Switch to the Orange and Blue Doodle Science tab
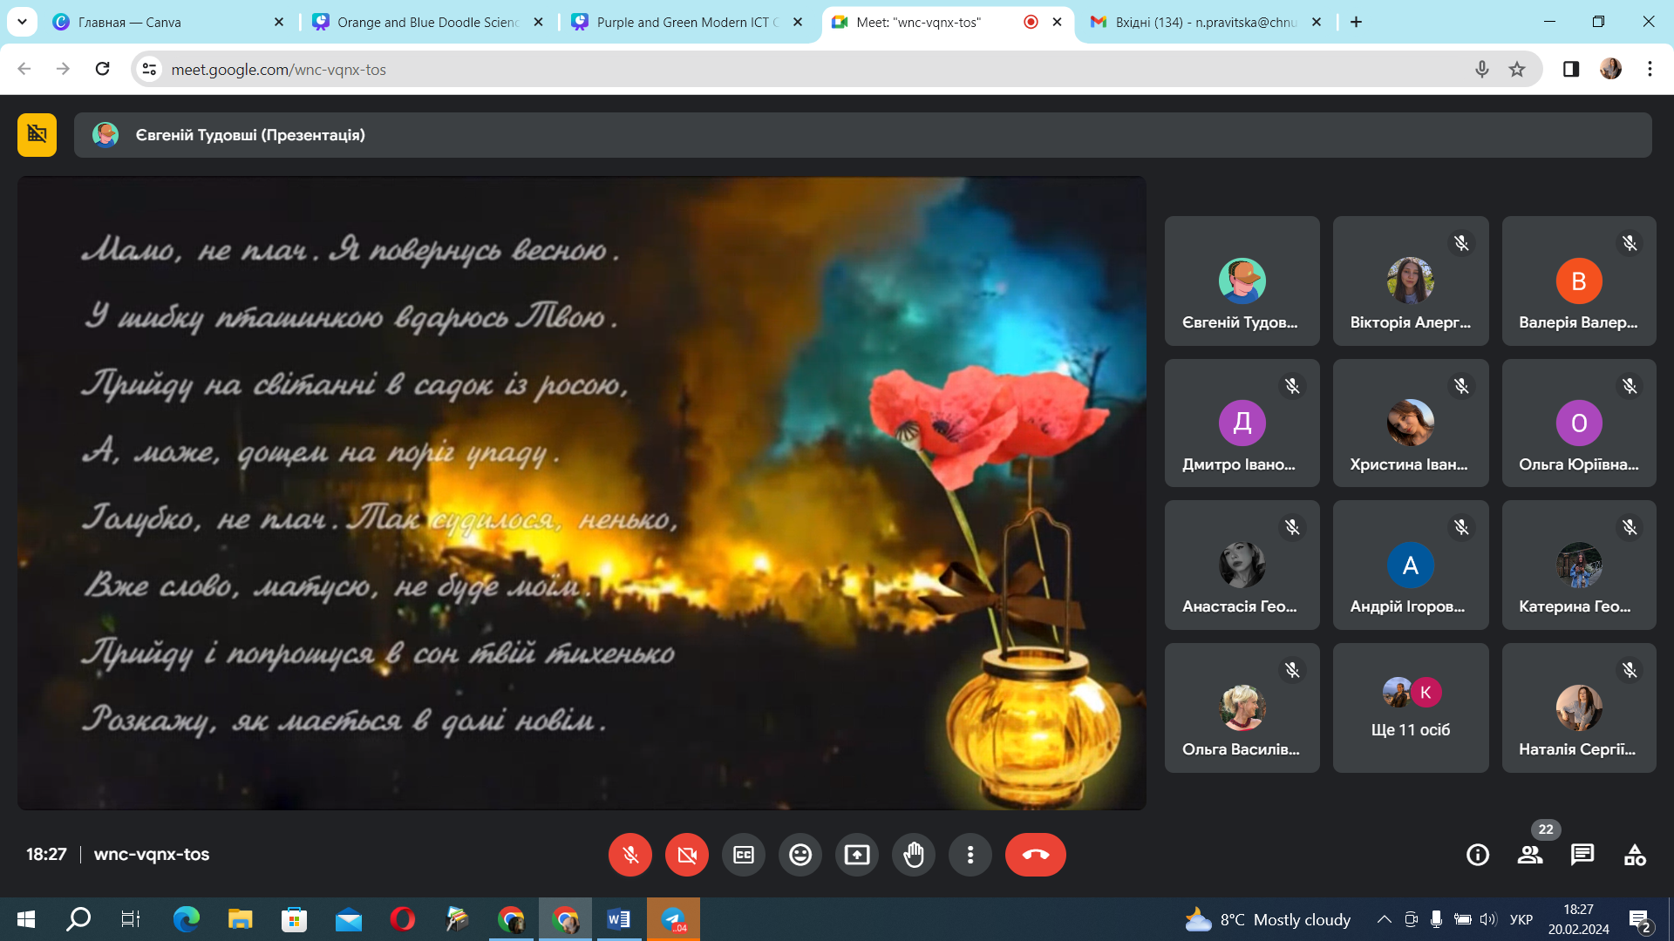Screen dimensions: 1674x941 point(427,23)
